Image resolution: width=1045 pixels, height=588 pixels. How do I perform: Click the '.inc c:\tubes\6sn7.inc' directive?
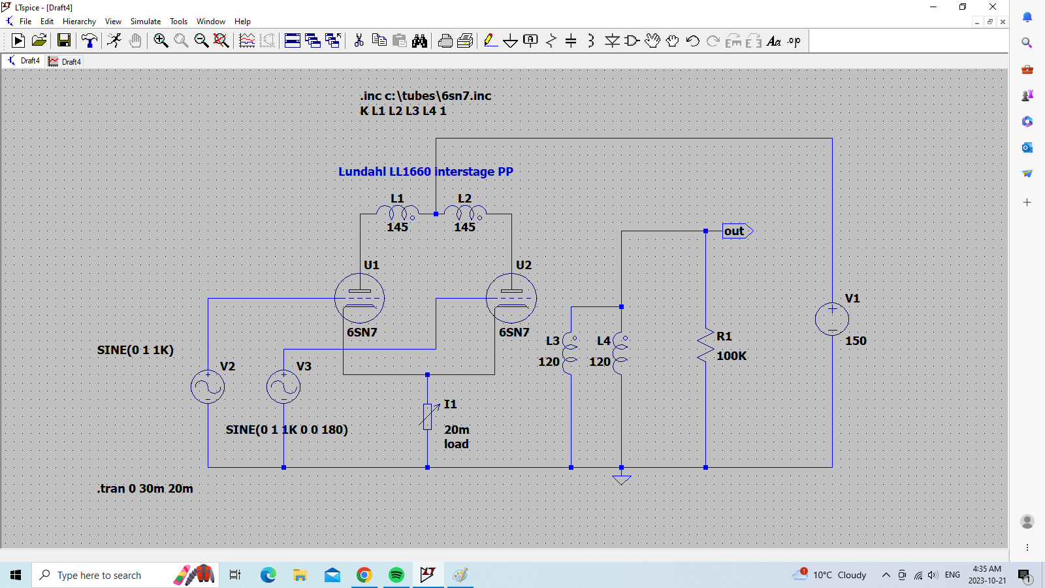coord(425,95)
